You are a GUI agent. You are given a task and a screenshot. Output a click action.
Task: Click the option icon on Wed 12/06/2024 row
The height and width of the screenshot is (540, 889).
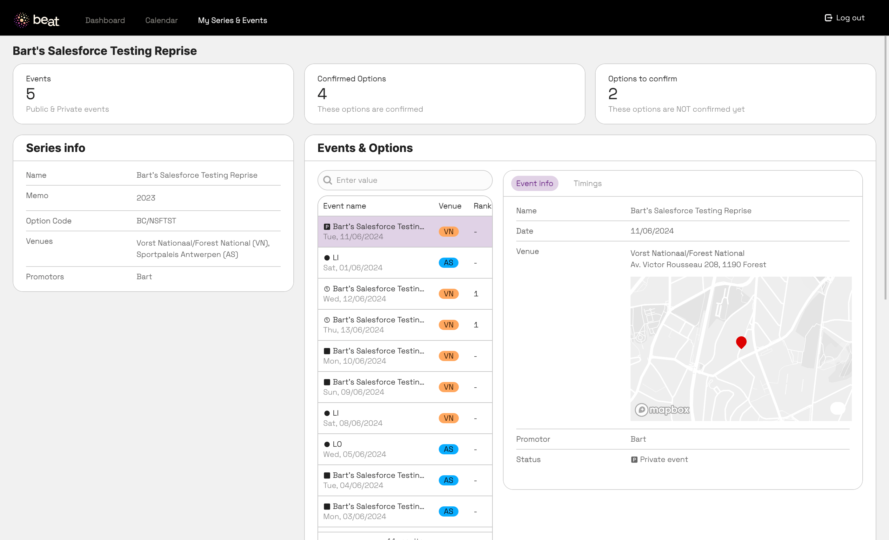pos(327,289)
